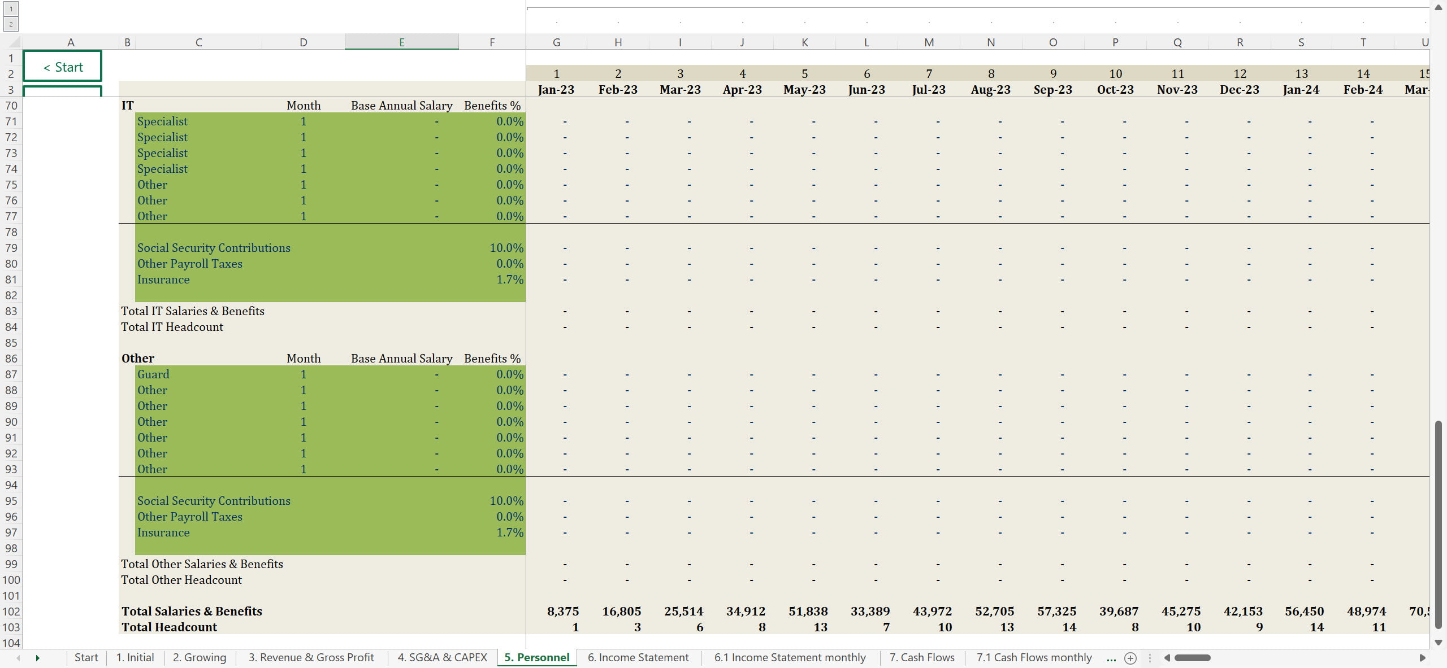Click vertical scrollbar down arrow
This screenshot has width=1447, height=668.
point(1439,643)
